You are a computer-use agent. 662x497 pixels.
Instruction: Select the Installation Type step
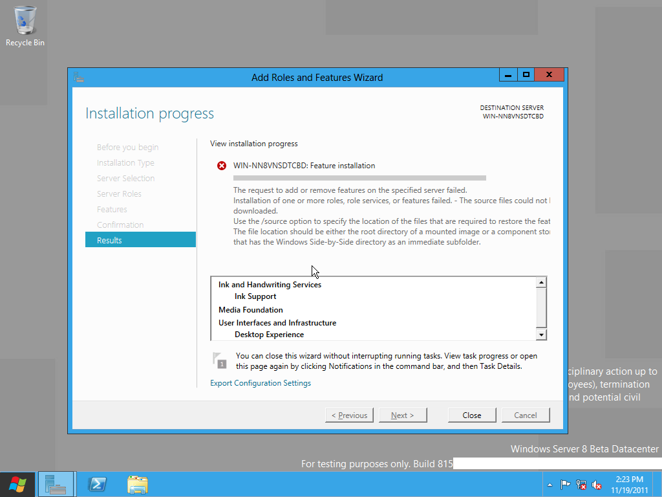[x=125, y=162]
